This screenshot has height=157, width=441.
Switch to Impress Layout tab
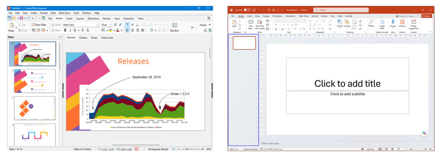click(80, 19)
